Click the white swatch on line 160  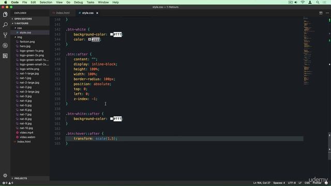pos(112,119)
